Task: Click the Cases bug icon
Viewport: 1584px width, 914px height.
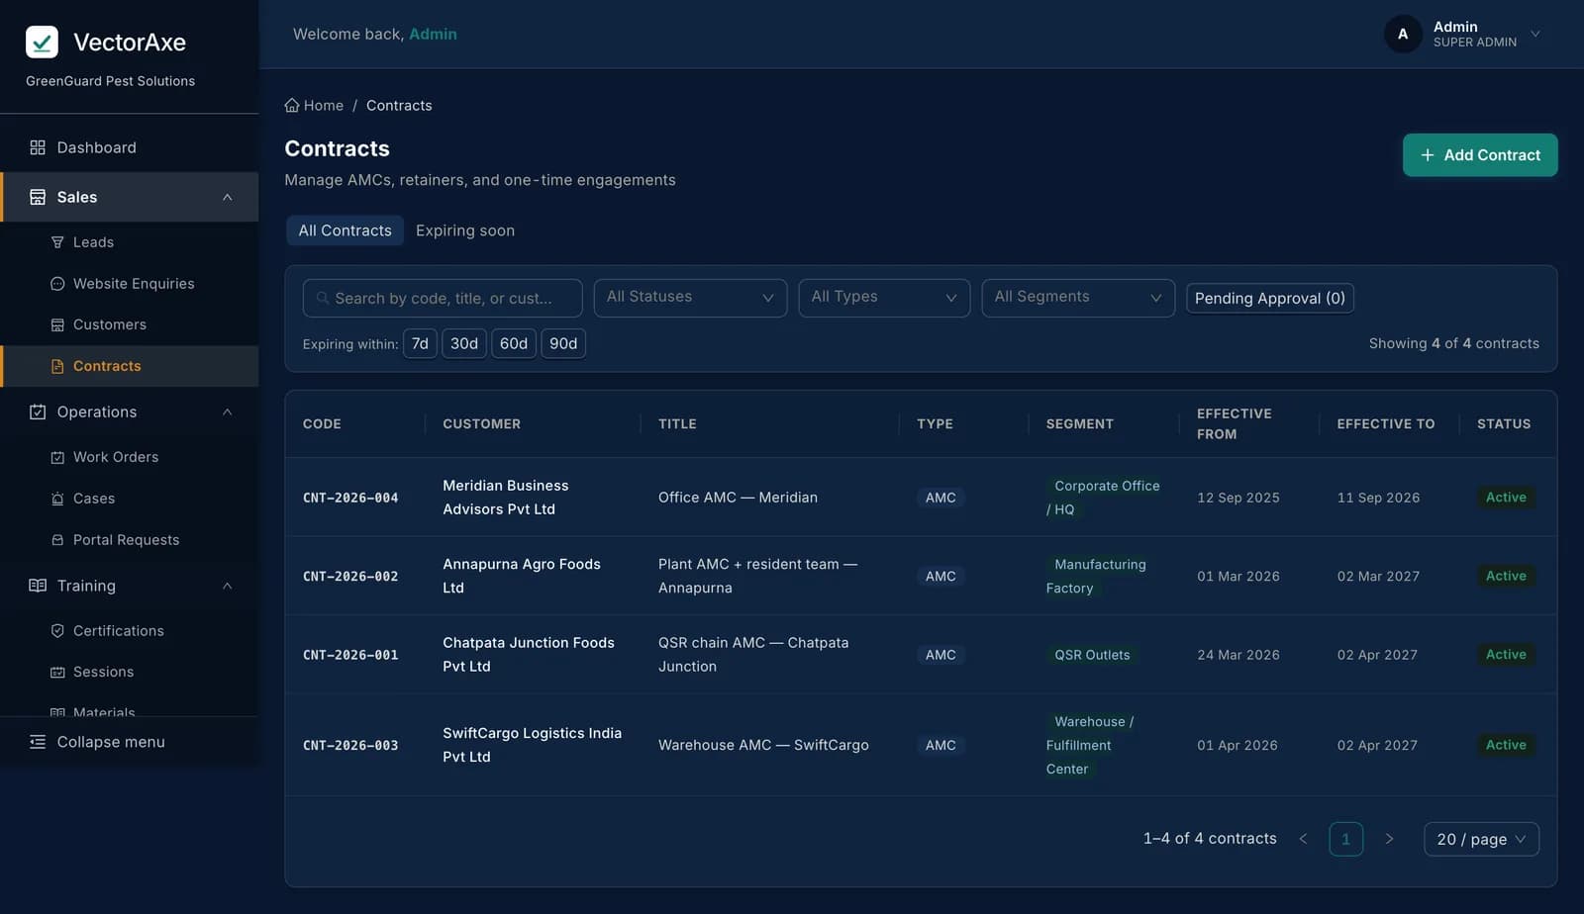Action: [x=57, y=499]
